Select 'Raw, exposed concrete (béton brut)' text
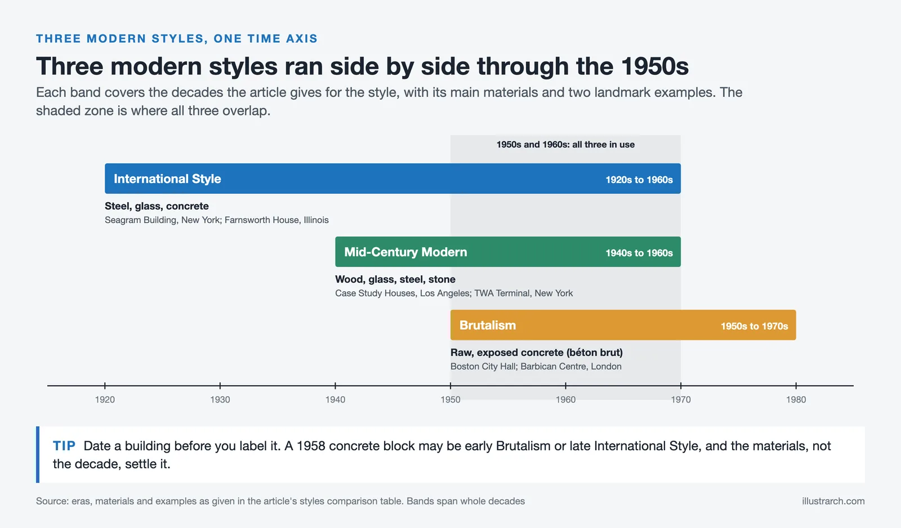Screen dimensions: 901x528 click(537, 352)
